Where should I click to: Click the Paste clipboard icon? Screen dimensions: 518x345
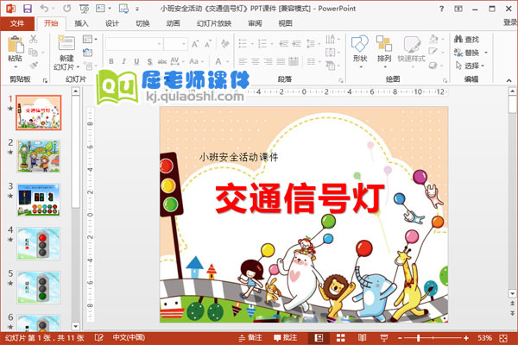16,44
